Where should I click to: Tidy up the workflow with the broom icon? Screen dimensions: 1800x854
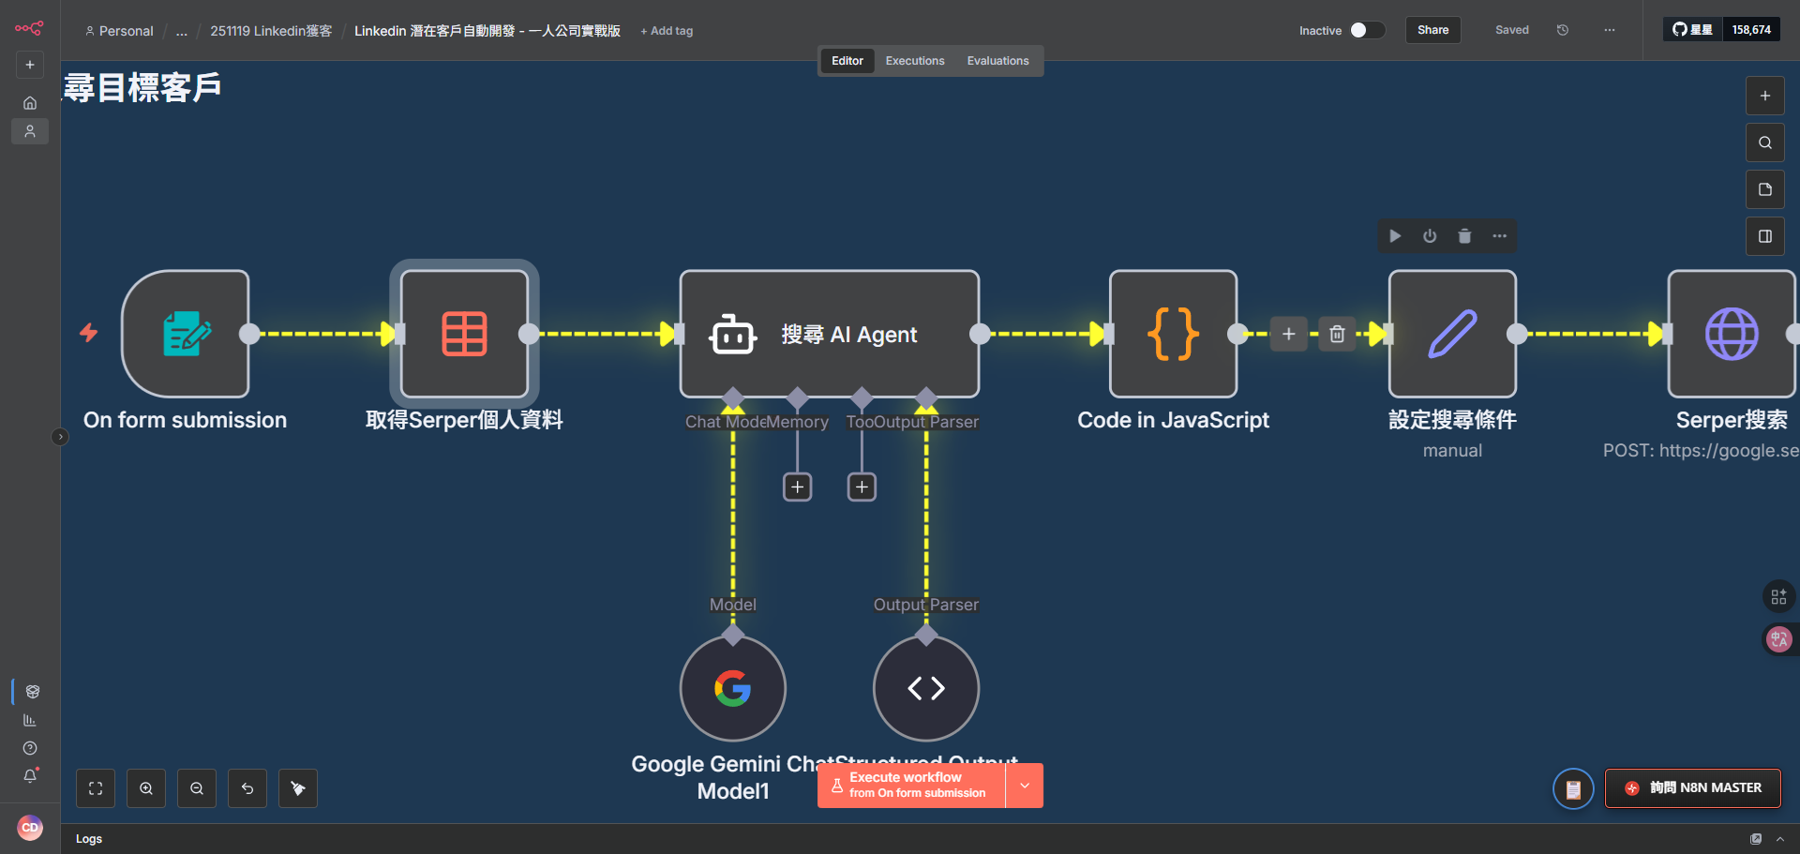point(297,787)
